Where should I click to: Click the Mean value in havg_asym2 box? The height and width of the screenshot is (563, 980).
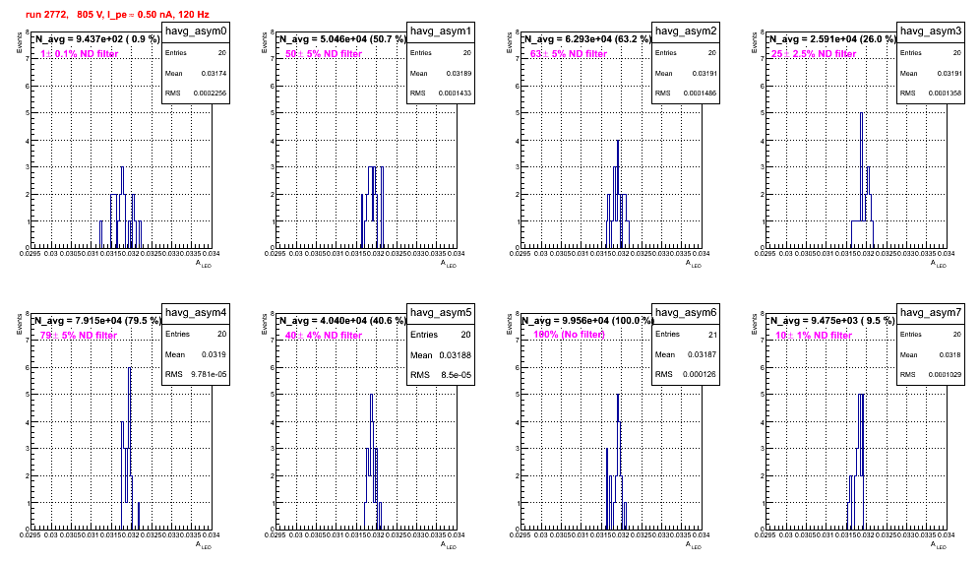click(x=704, y=73)
